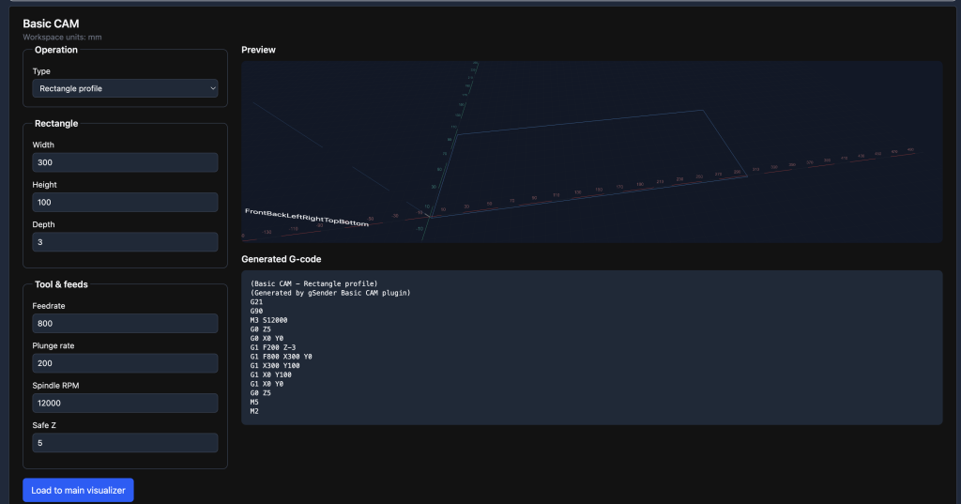Click the Generated G-code heading
961x504 pixels.
point(282,259)
